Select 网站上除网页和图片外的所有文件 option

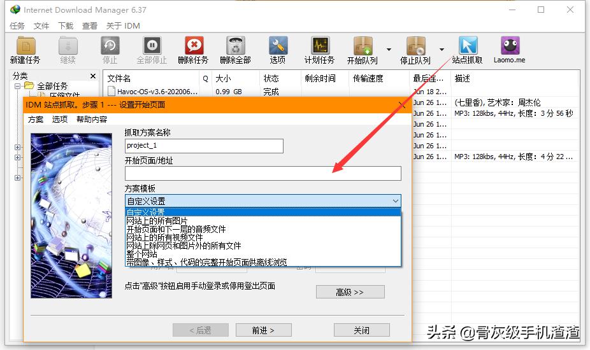click(x=263, y=246)
